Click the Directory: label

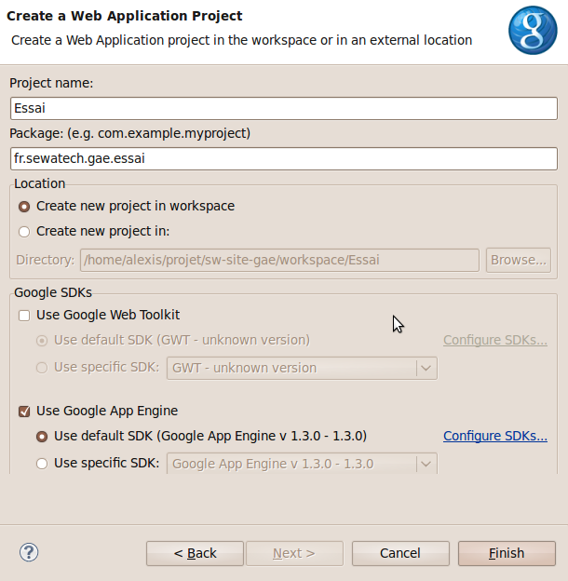[46, 260]
